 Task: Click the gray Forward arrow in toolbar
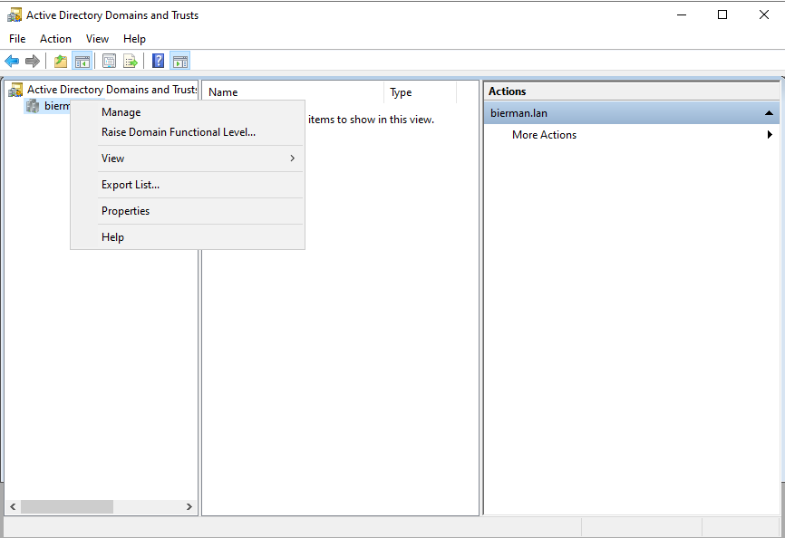click(x=33, y=62)
